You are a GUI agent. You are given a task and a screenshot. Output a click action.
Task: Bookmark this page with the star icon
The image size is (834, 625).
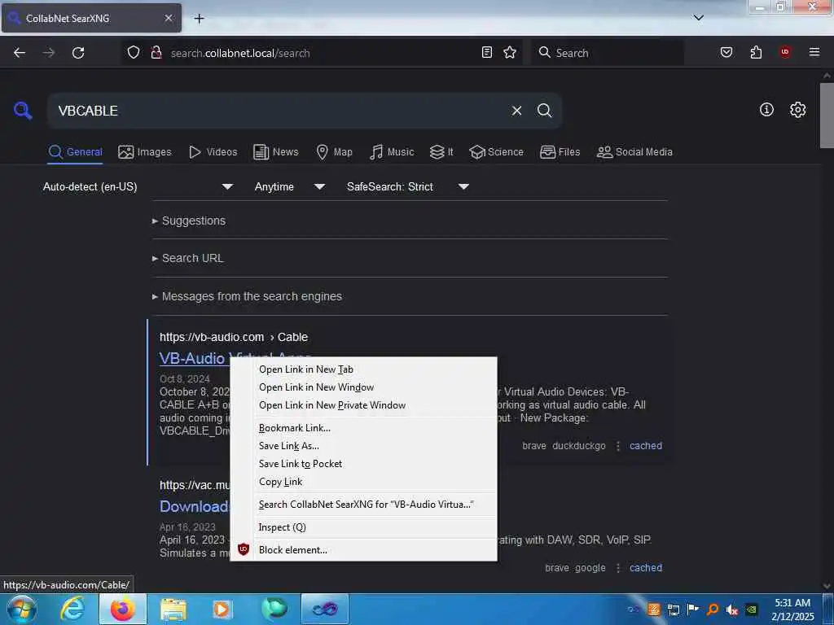pyautogui.click(x=510, y=52)
